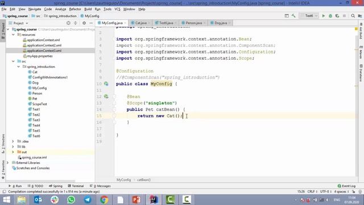Open Search Everywhere magnifier

(353, 16)
